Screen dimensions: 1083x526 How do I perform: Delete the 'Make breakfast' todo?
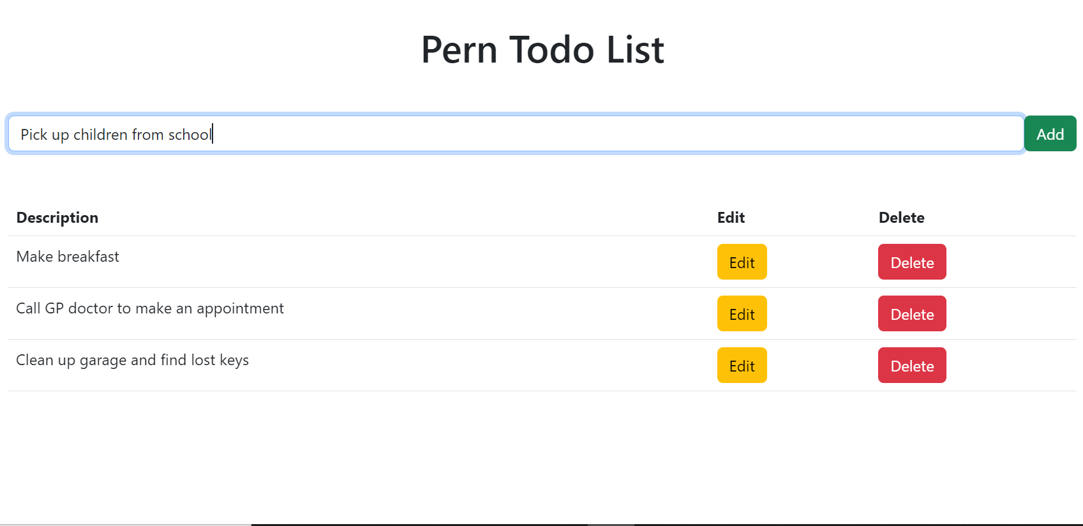coord(911,262)
